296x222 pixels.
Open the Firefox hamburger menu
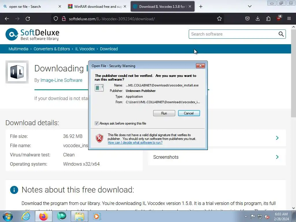(289, 19)
